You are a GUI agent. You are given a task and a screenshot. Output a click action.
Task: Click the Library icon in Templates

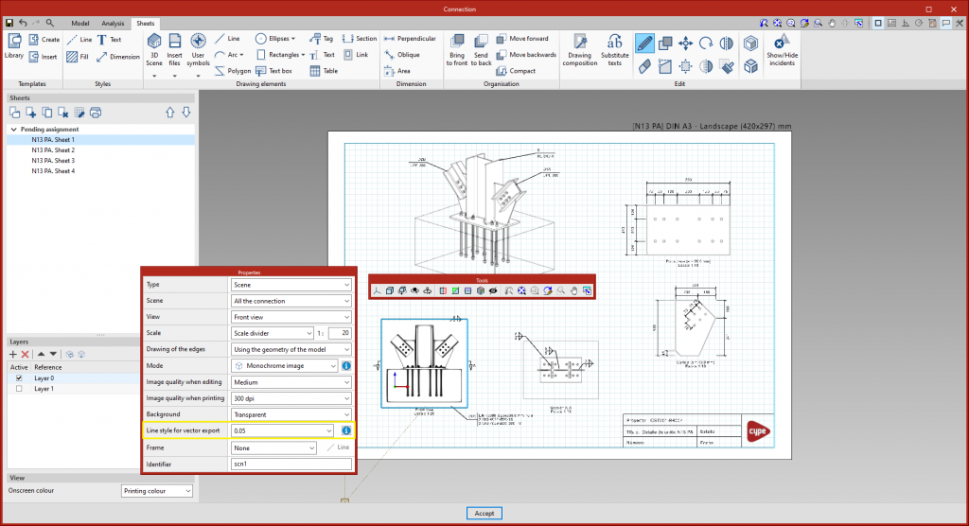pyautogui.click(x=14, y=44)
